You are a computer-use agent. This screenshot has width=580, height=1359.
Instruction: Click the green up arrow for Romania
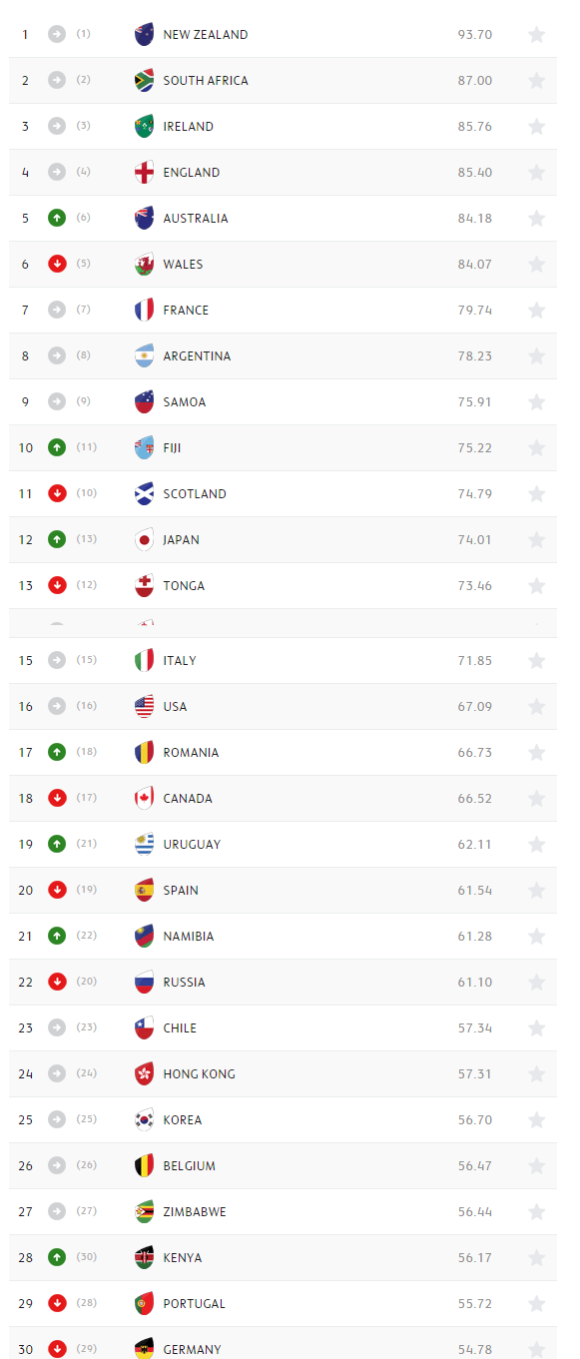pos(57,752)
